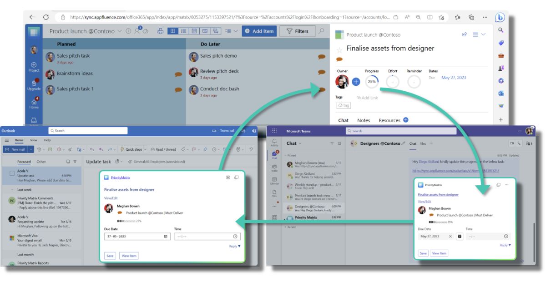The image size is (546, 286).
Task: Switch to the quadrant matrix view toggle
Action: 173,31
